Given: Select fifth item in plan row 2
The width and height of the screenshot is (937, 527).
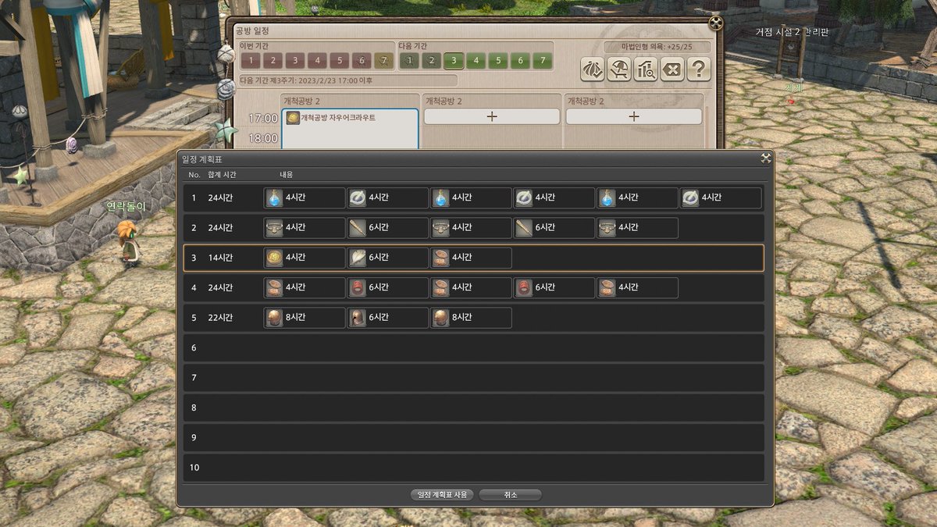Looking at the screenshot, I should (x=638, y=227).
